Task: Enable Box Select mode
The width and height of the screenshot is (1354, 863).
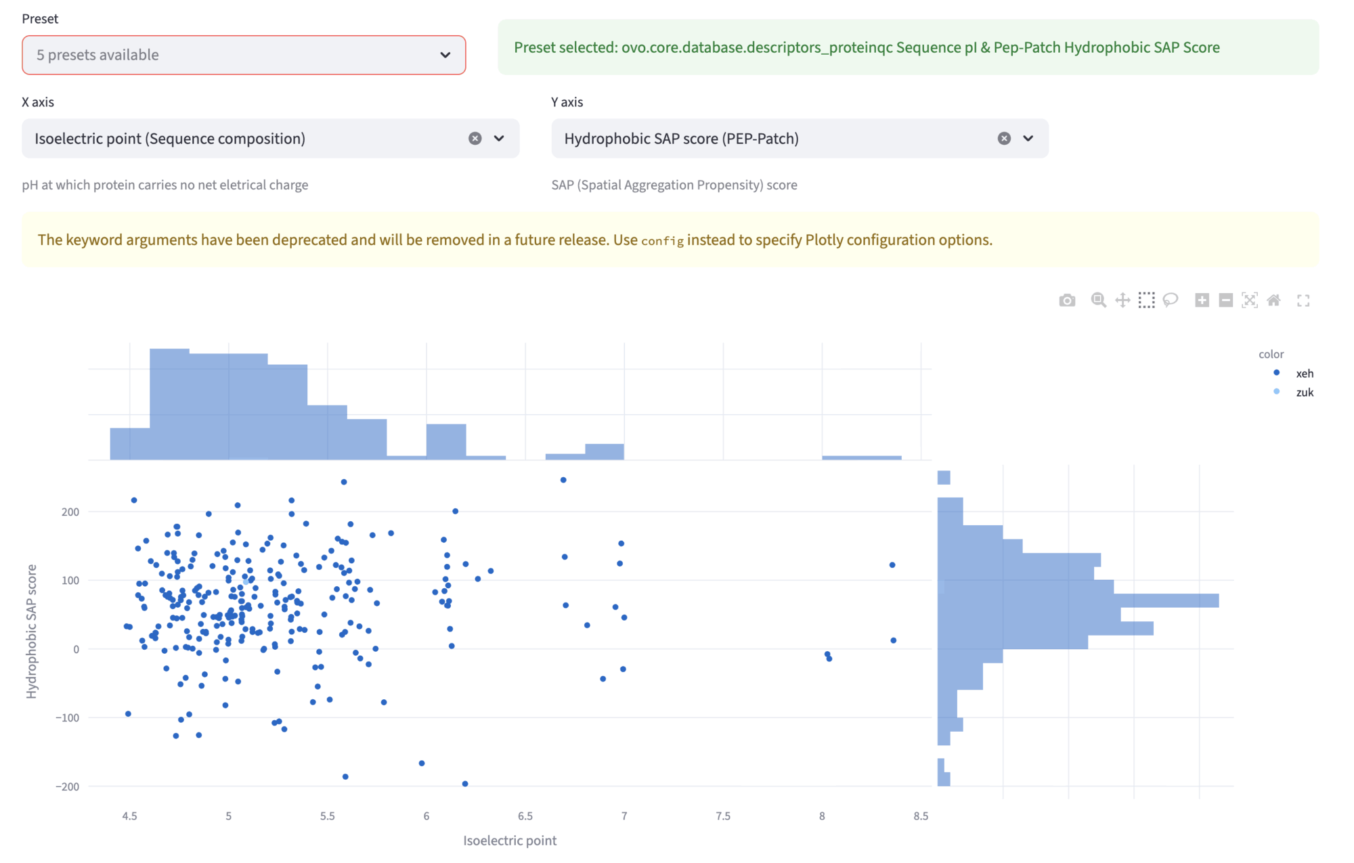Action: [x=1147, y=300]
